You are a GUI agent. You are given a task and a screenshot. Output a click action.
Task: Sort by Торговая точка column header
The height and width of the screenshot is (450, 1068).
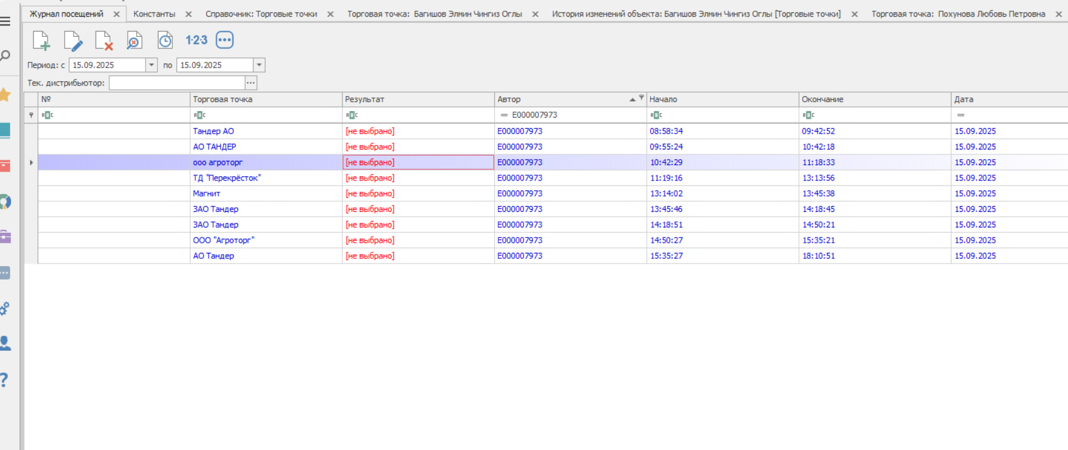click(x=266, y=100)
